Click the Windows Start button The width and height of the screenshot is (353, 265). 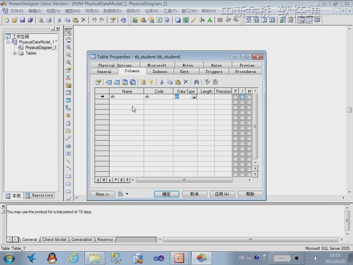[x=9, y=258]
